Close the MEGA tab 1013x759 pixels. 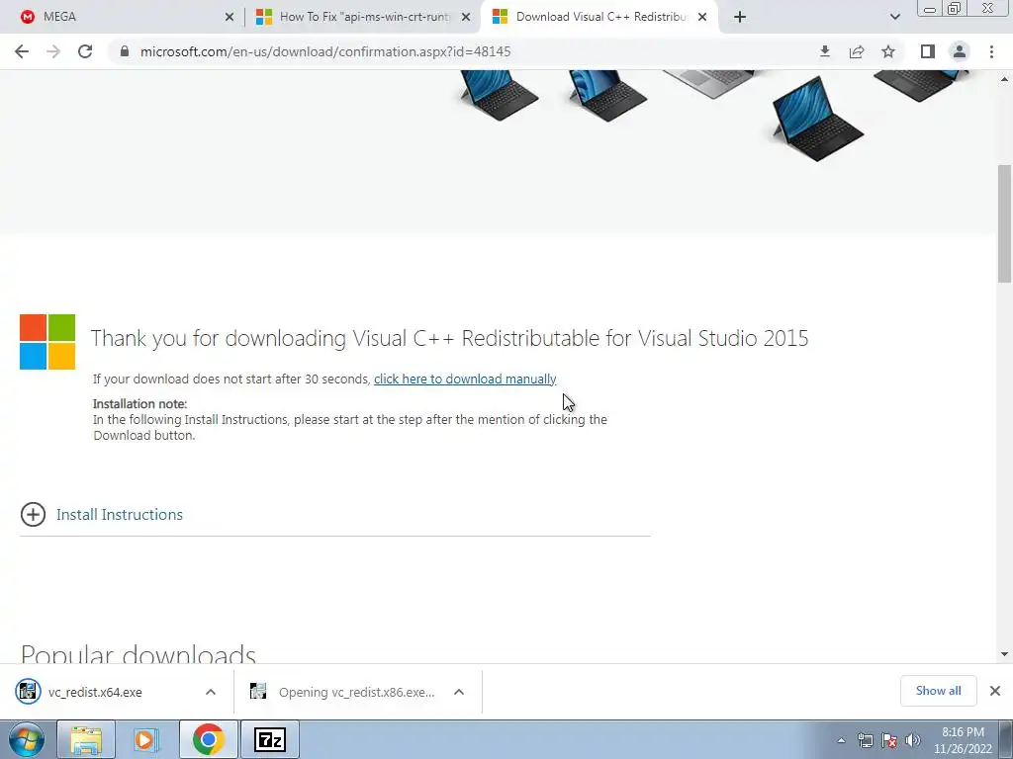pos(230,17)
